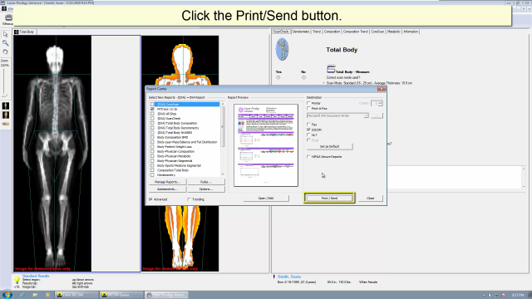
Task: Click the Print / Send button
Action: [329, 198]
